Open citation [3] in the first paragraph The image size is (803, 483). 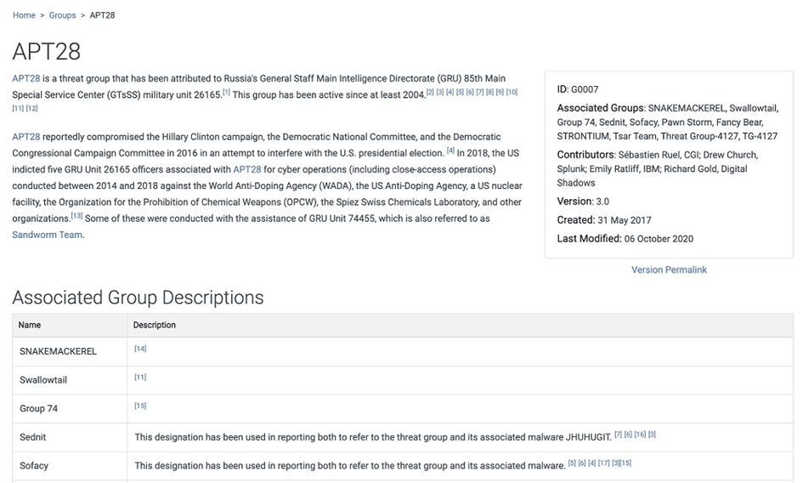coord(440,92)
